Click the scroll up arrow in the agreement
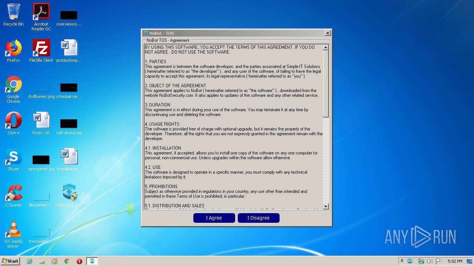Screen dimensions: 474x266 click(326, 47)
